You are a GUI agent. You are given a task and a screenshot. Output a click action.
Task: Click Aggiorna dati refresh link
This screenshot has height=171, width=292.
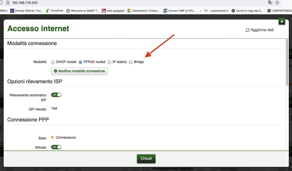click(x=259, y=30)
